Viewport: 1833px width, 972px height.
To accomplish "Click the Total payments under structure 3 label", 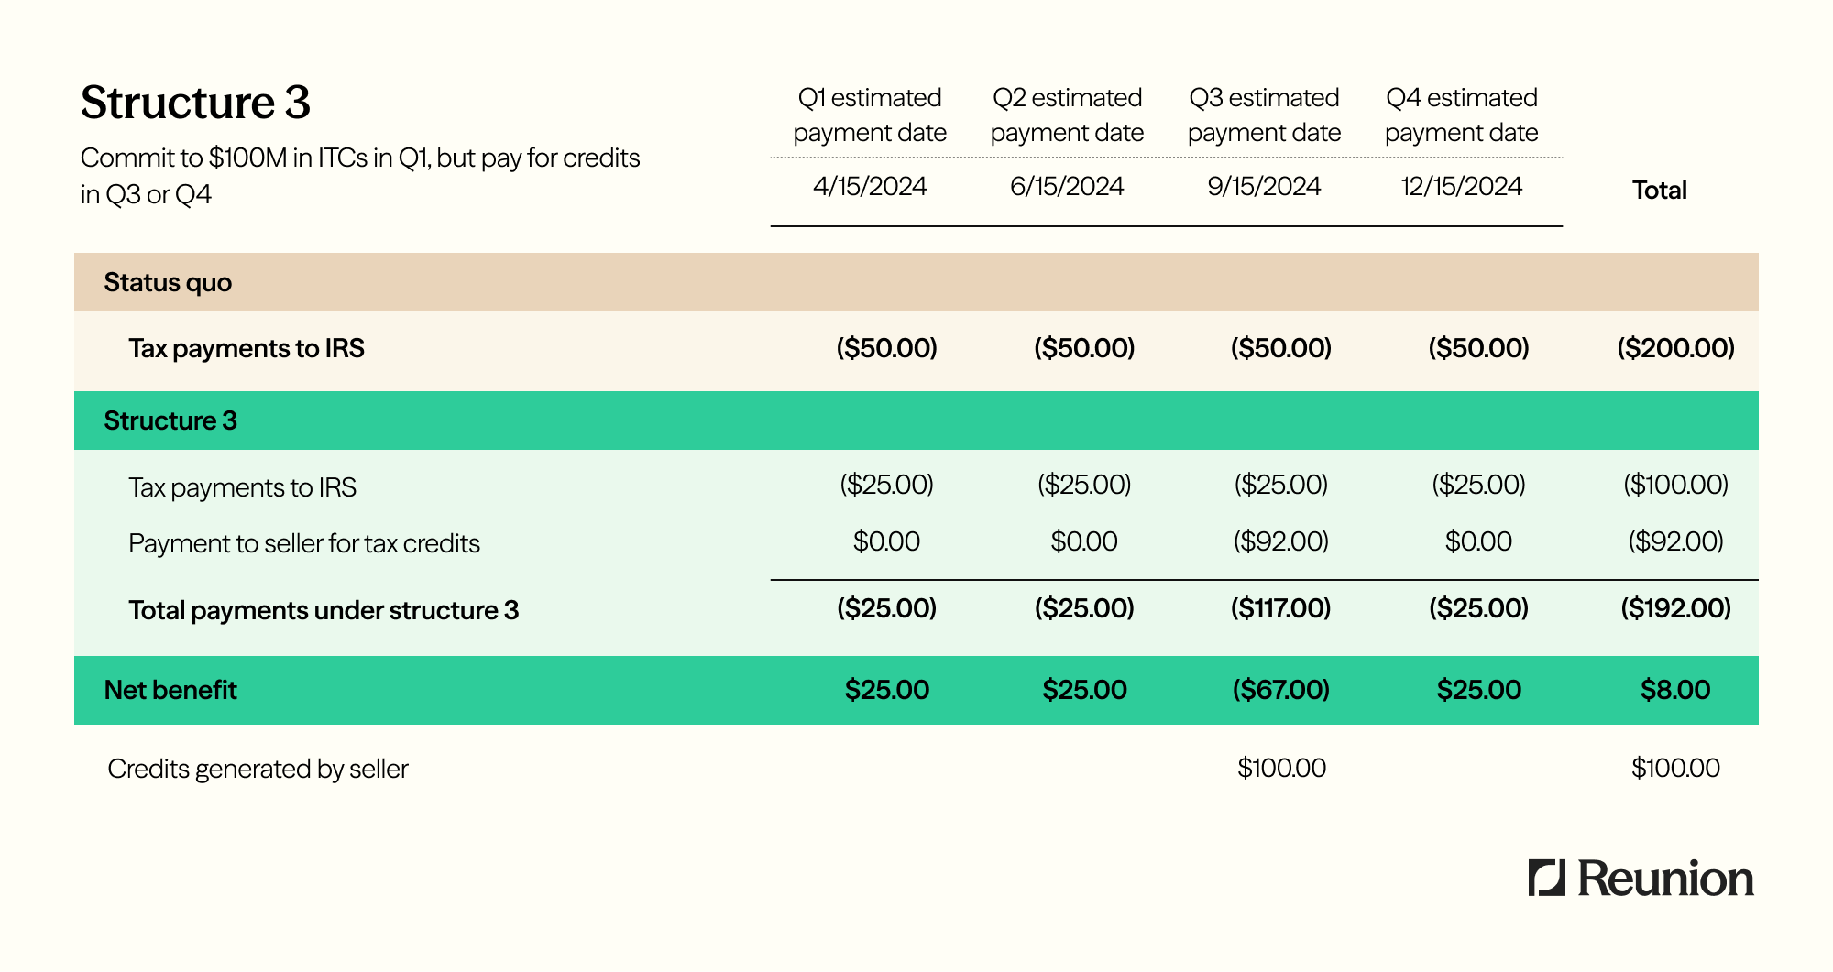I will 324,610.
